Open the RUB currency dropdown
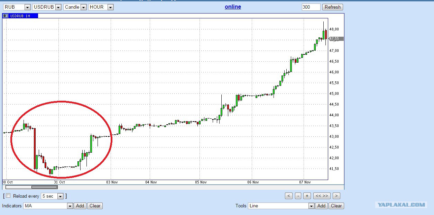Viewport: 434px width, 215px height. tap(17, 7)
